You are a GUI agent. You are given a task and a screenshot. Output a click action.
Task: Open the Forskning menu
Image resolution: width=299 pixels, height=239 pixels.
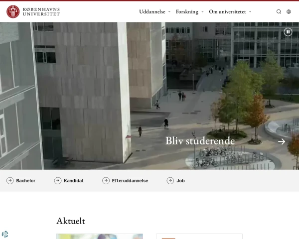tap(187, 11)
